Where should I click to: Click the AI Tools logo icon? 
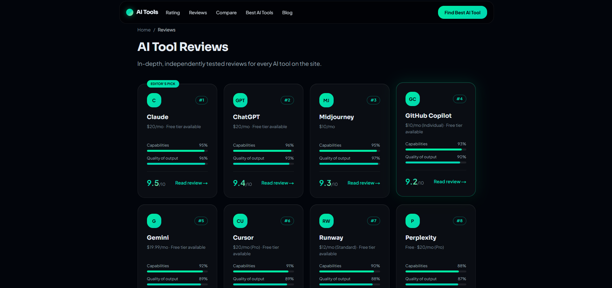click(x=130, y=12)
